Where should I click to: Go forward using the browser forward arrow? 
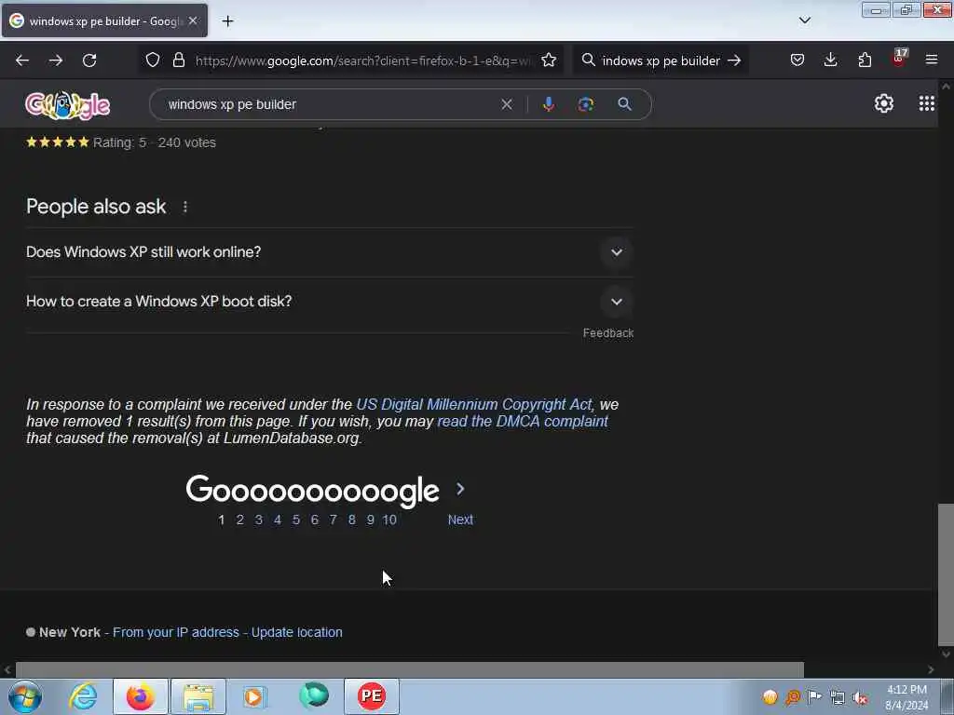point(56,61)
